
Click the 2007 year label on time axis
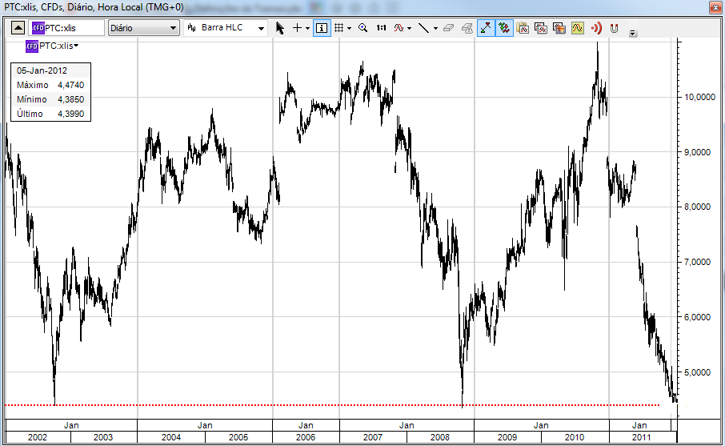tap(373, 437)
